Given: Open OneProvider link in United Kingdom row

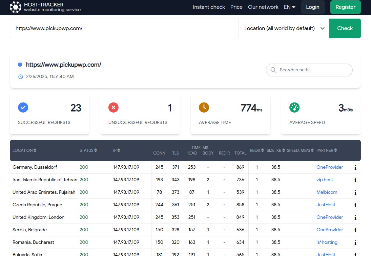Looking at the screenshot, I should (330, 217).
